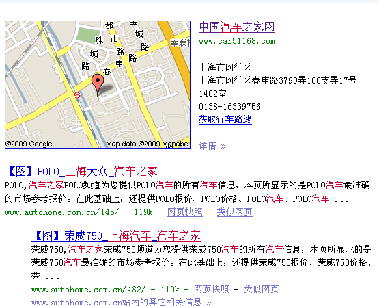Open 网页快照 for autohome.com.cn/145/ result
The image size is (379, 306).
tap(185, 212)
